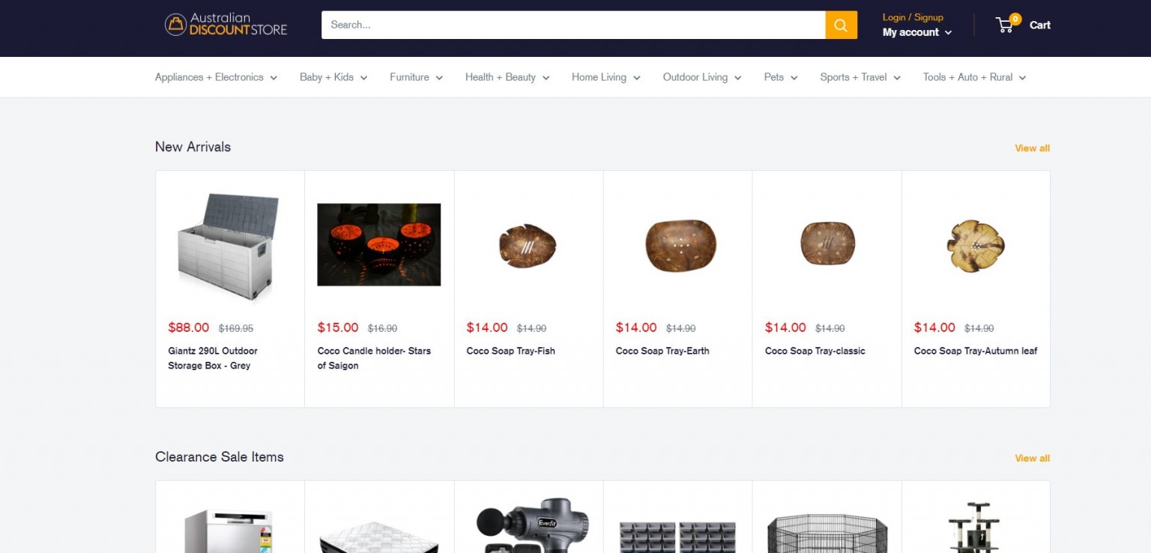Open the Pets category menu
This screenshot has height=553, width=1151.
point(781,77)
